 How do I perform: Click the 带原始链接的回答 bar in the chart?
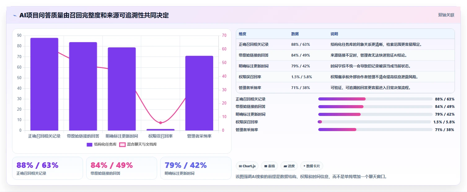[83, 86]
